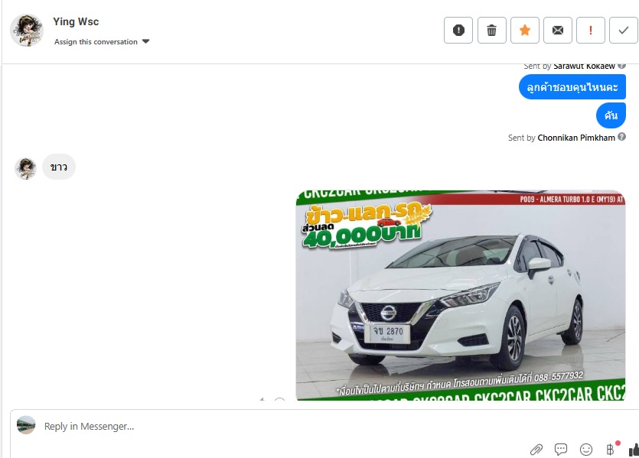Open the baht payment request icon
Viewport: 639px width, 458px height.
pyautogui.click(x=611, y=449)
